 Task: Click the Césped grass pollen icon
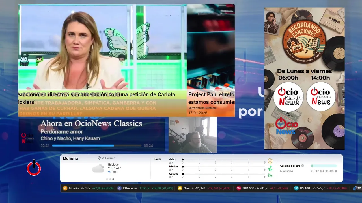pos(270,175)
